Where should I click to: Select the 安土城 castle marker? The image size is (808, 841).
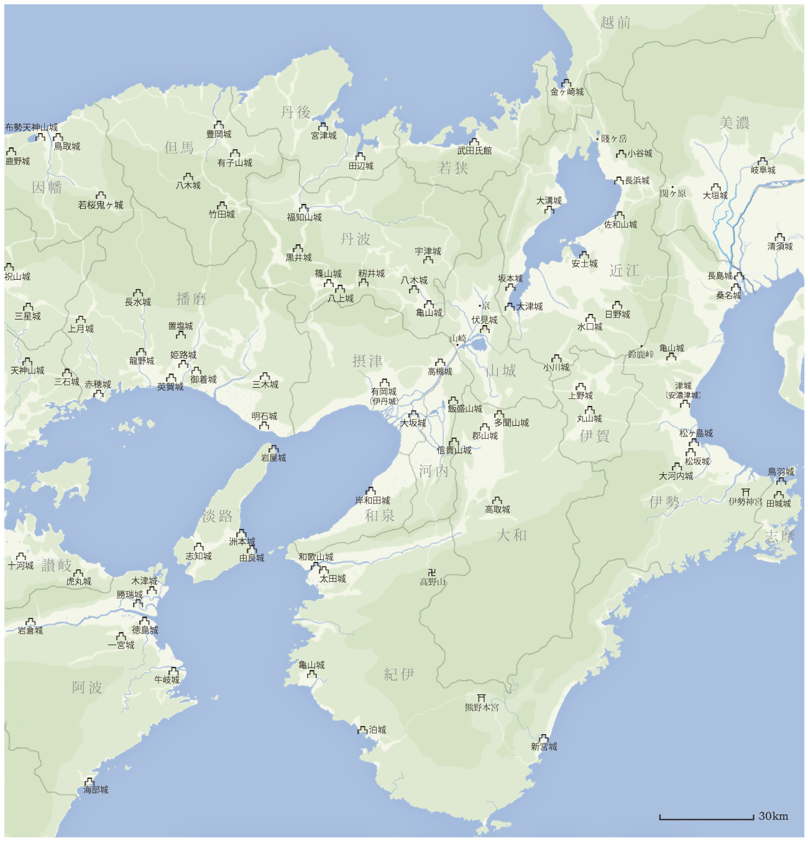[584, 255]
